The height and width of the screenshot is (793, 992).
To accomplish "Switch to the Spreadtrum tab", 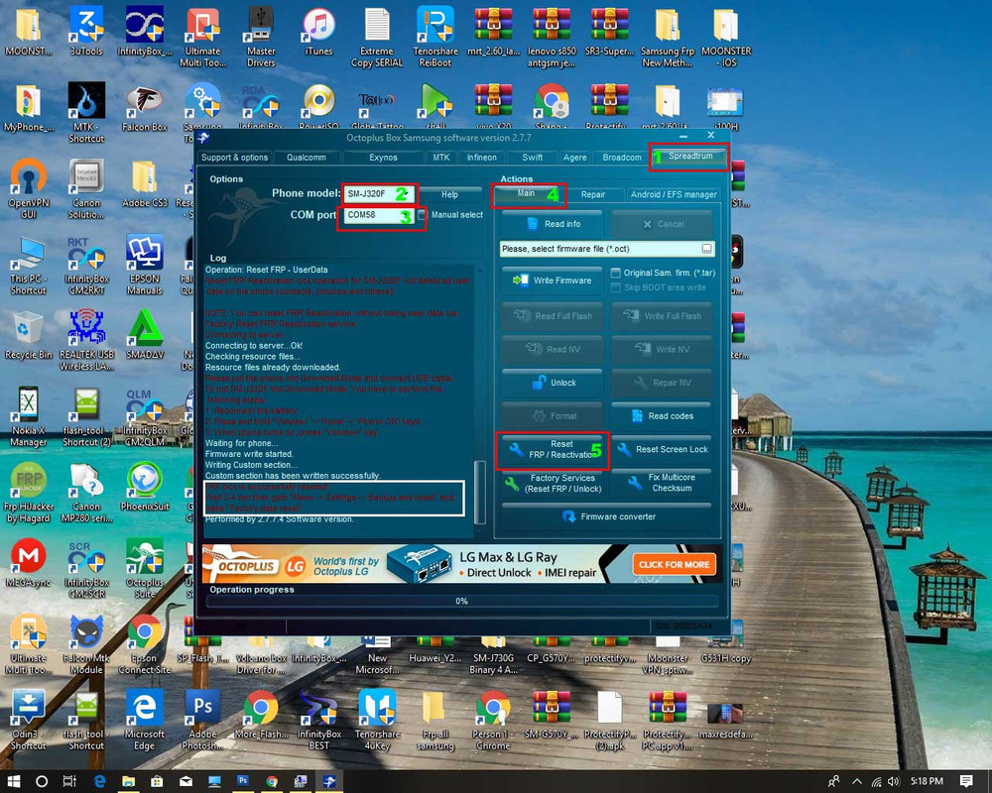I will (690, 157).
